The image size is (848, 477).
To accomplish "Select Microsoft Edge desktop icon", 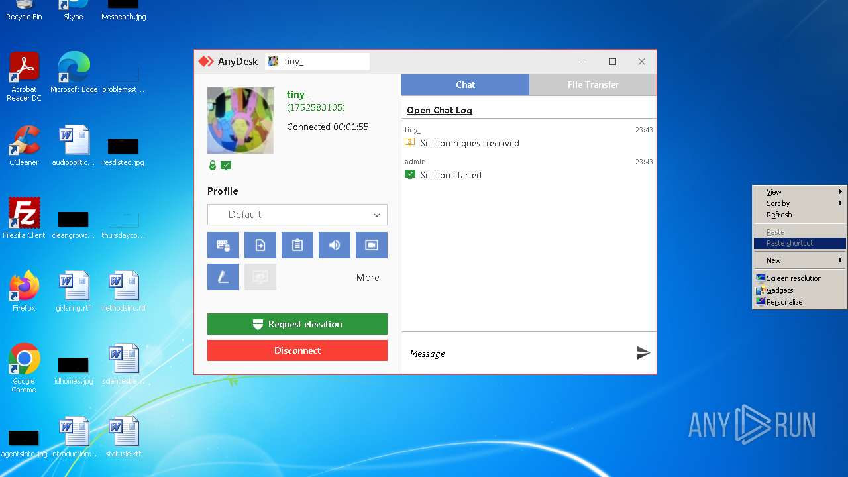I will (x=74, y=73).
